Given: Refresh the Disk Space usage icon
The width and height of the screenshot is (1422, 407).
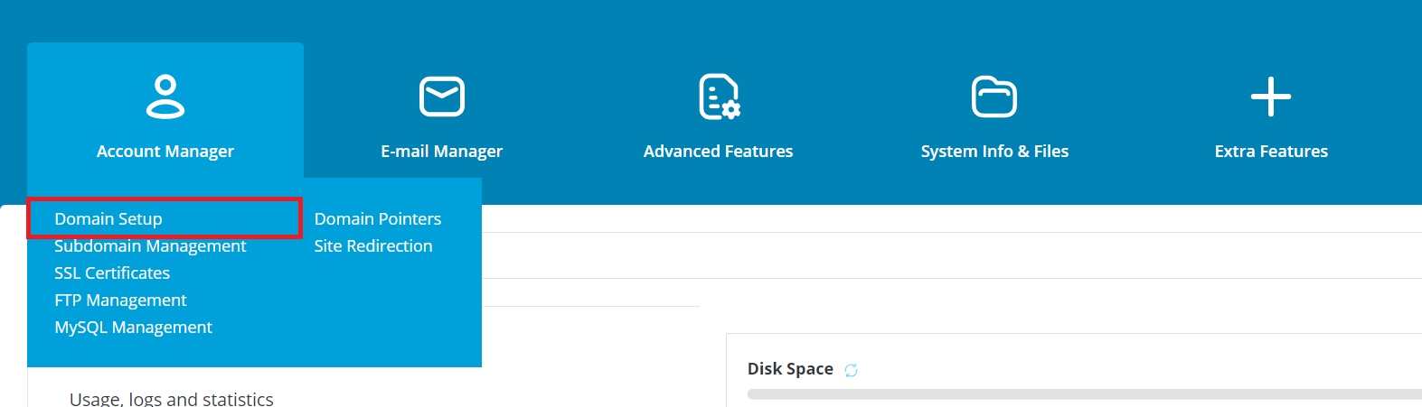Looking at the screenshot, I should coord(851,370).
